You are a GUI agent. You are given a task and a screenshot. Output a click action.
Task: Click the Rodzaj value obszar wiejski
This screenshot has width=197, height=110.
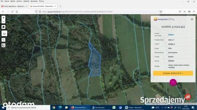[x=179, y=66]
